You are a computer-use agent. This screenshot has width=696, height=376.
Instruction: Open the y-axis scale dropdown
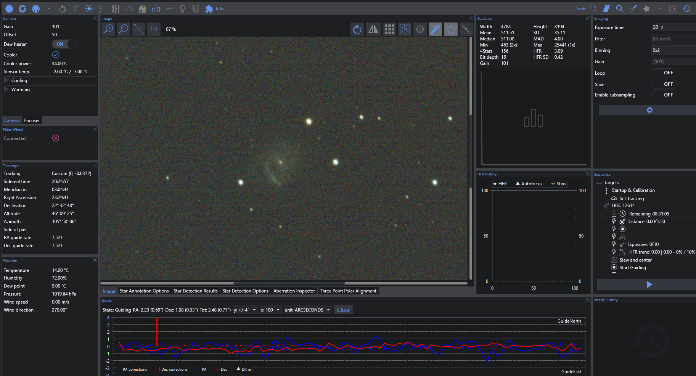[x=245, y=310]
